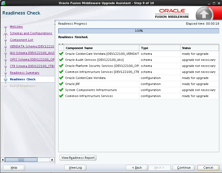Click the table panel collapse arrows
The width and height of the screenshot is (222, 173).
tap(61, 44)
